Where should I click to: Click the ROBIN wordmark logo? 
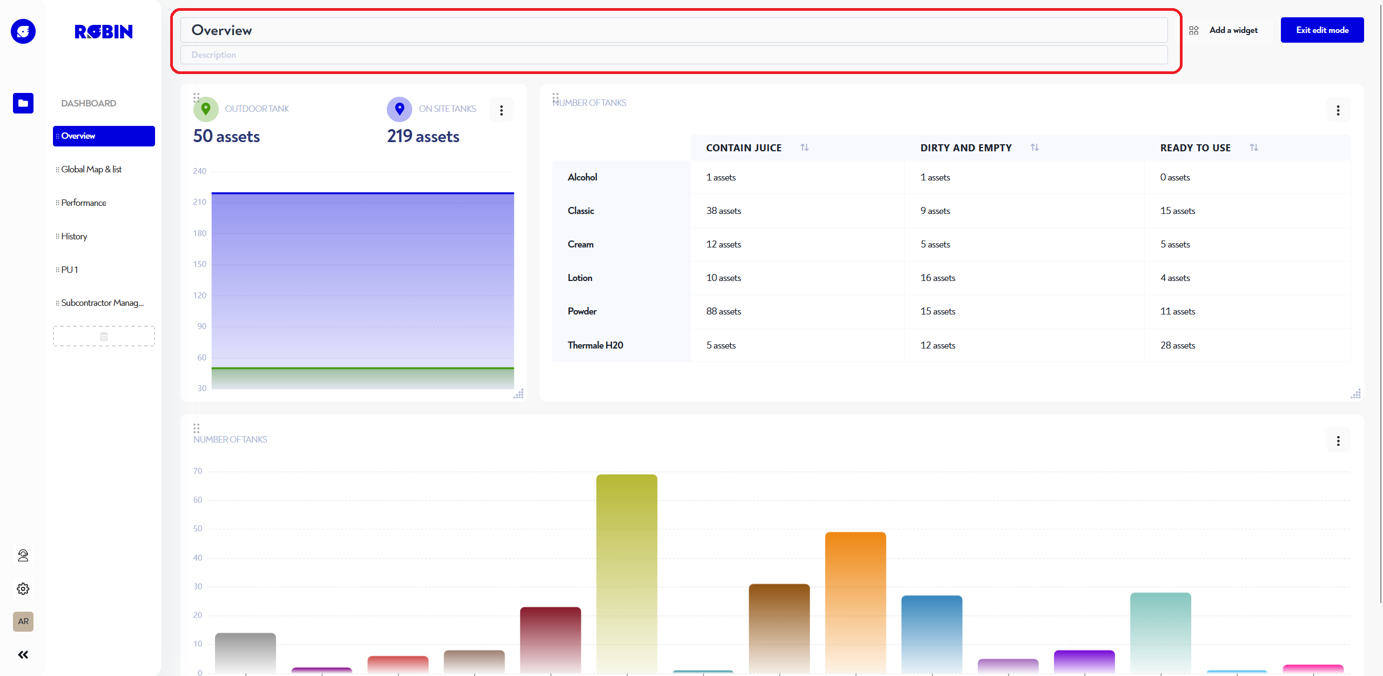tap(104, 32)
